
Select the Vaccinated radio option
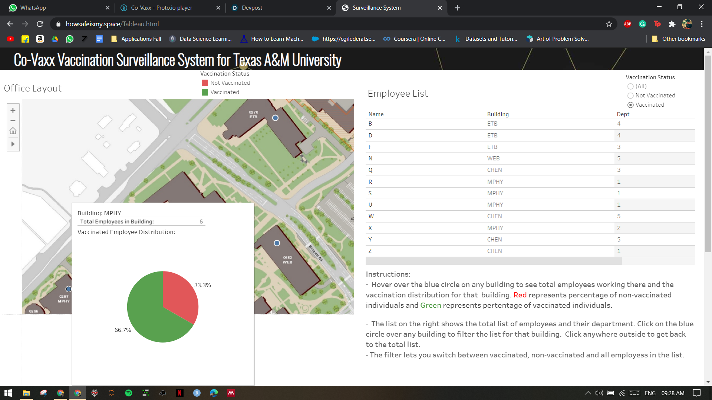tap(630, 105)
